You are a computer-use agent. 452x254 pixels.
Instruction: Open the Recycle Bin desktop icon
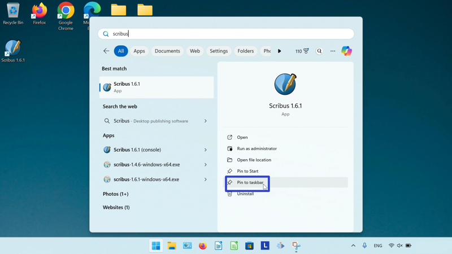pos(13,14)
